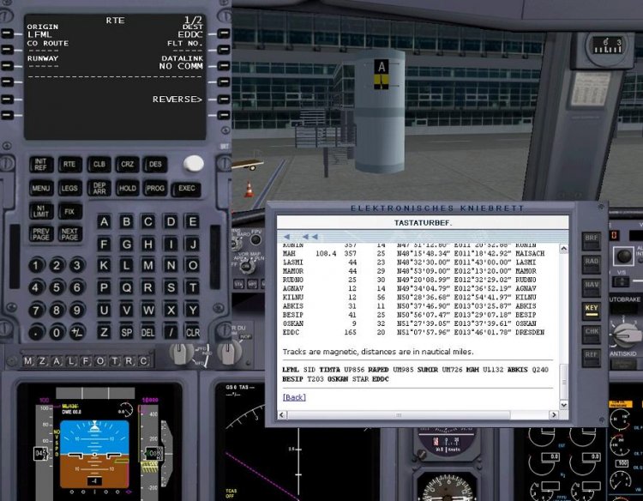Tap the decimal point key
The width and height of the screenshot is (643, 501).
36,332
